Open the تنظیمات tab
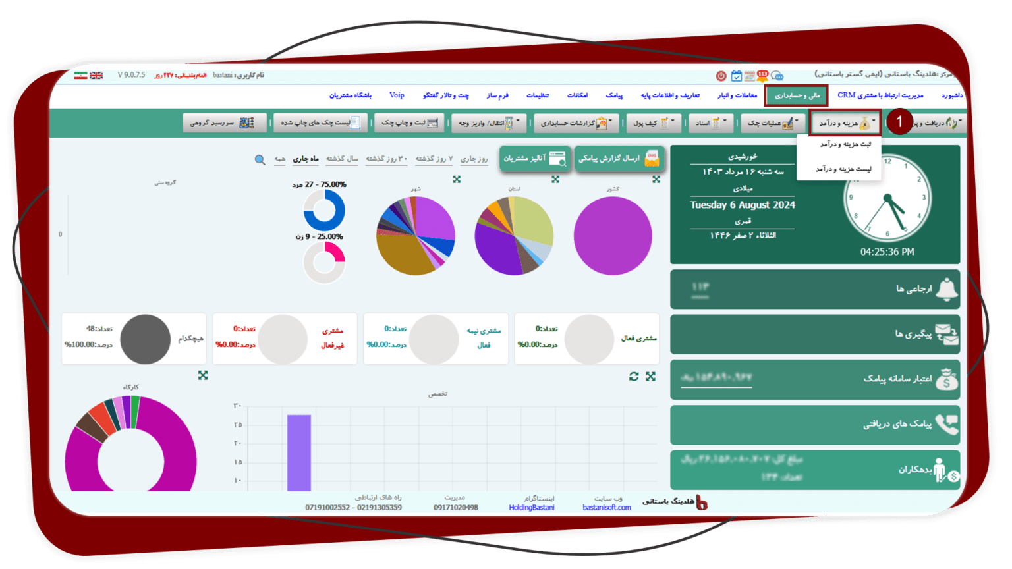1012x569 pixels. tap(537, 95)
